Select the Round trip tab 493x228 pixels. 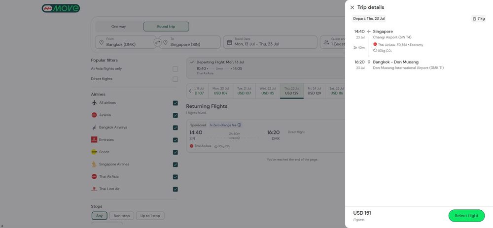(x=166, y=27)
